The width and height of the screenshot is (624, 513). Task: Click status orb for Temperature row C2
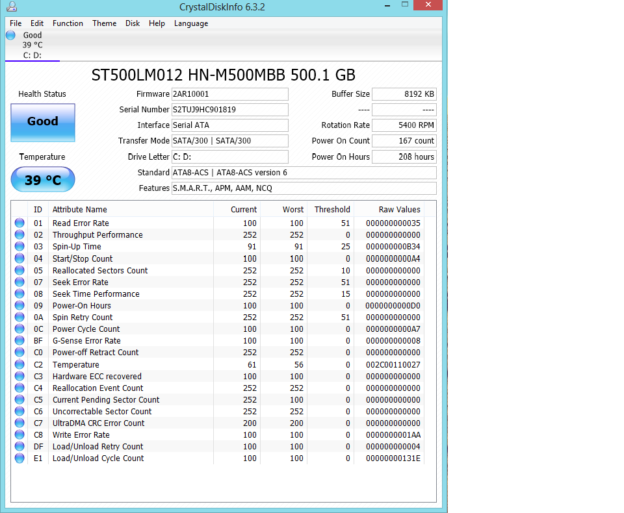(19, 364)
